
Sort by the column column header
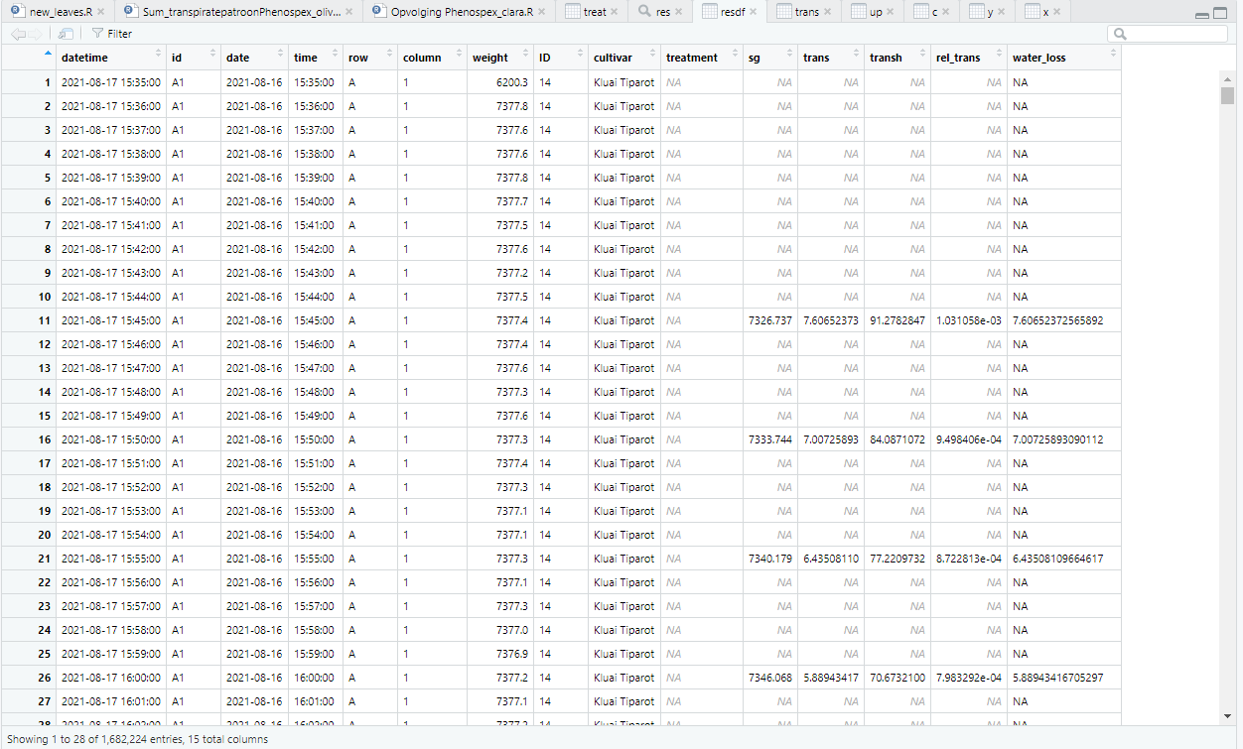click(432, 58)
